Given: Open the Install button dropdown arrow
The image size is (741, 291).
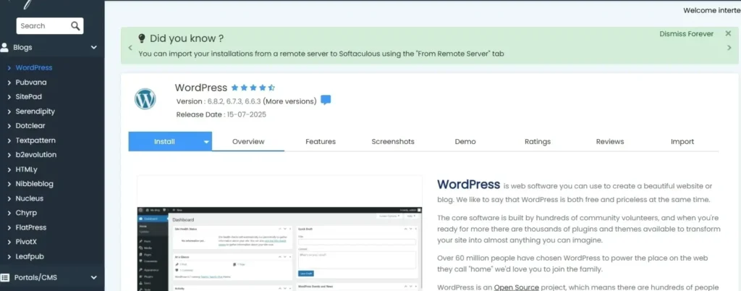Looking at the screenshot, I should click(206, 142).
